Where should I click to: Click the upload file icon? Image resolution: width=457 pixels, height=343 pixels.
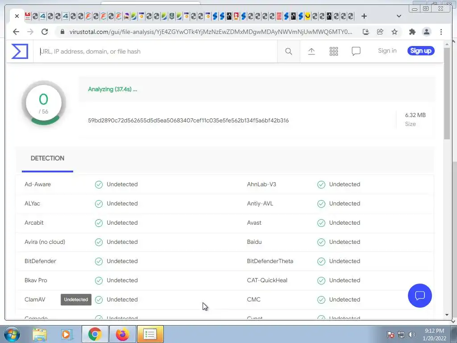[x=311, y=51]
